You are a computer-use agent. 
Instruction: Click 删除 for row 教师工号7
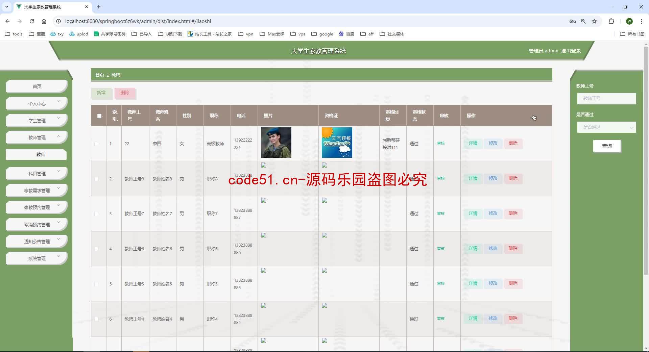[513, 213]
